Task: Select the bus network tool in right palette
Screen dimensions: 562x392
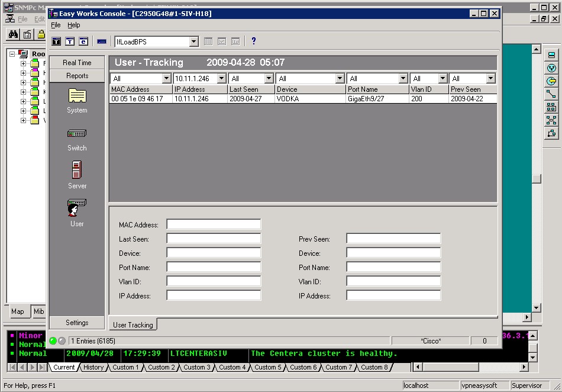Action: click(551, 107)
